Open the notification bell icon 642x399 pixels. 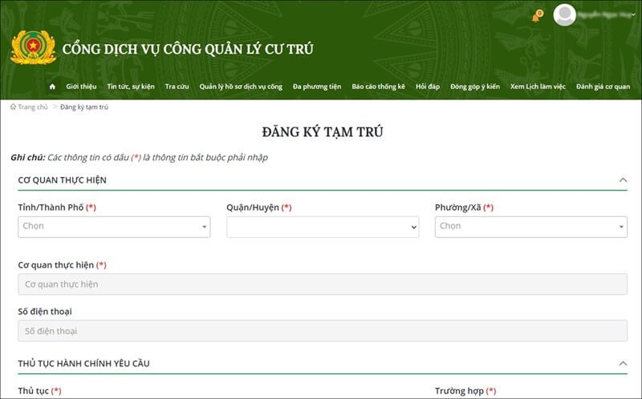[x=537, y=16]
